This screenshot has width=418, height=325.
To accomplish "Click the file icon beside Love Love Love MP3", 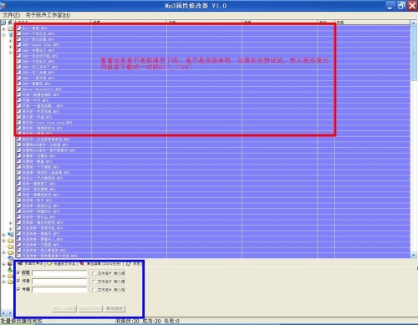I will tap(18, 122).
